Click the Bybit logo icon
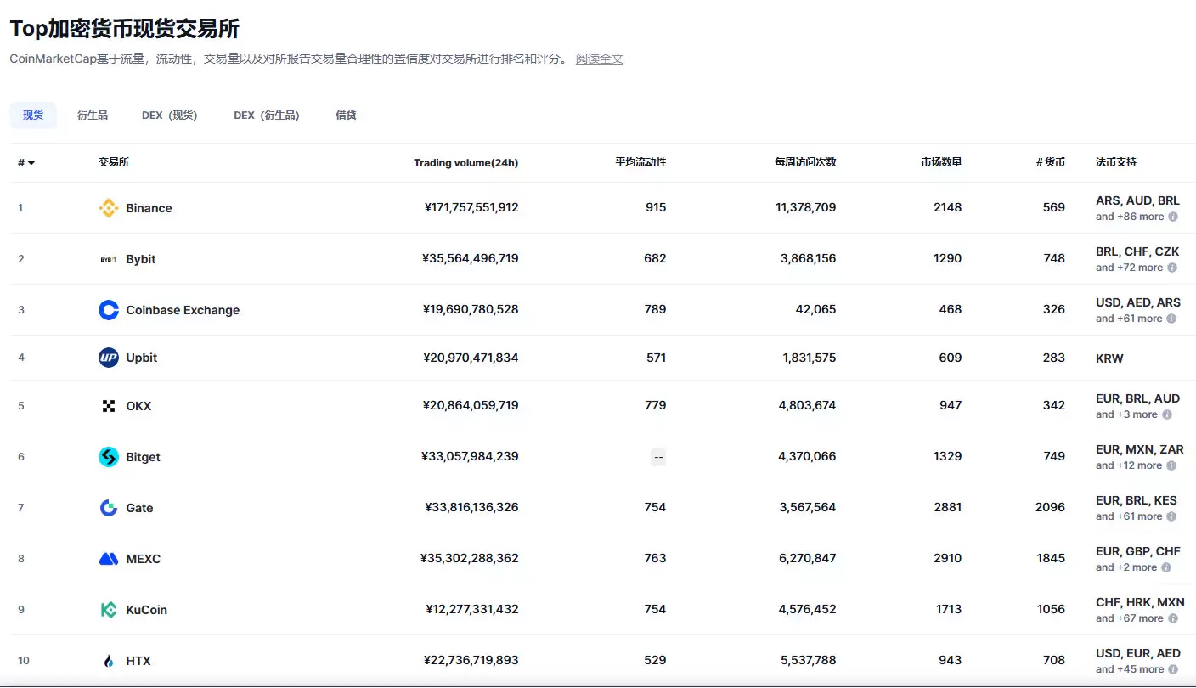Image resolution: width=1196 pixels, height=688 pixels. [108, 259]
